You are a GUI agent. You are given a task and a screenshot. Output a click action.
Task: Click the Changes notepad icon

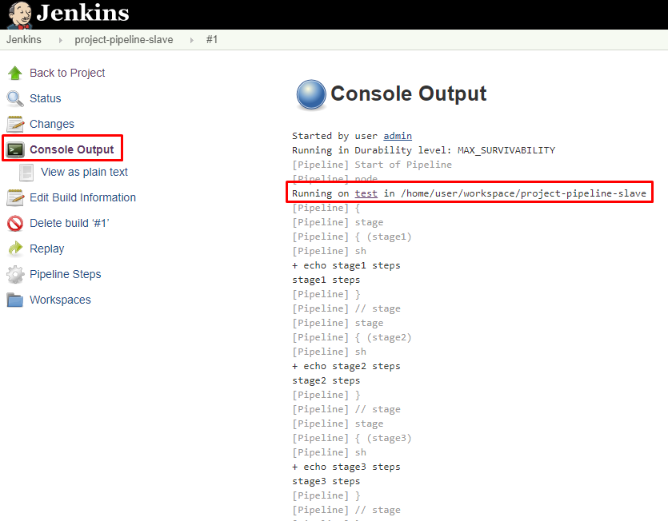tap(15, 125)
